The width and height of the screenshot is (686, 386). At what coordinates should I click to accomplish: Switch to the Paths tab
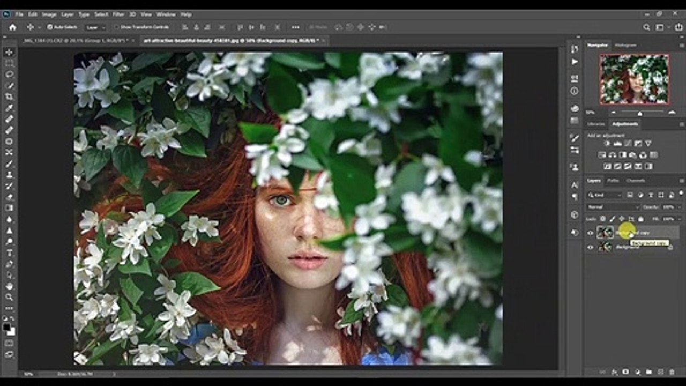tap(614, 181)
